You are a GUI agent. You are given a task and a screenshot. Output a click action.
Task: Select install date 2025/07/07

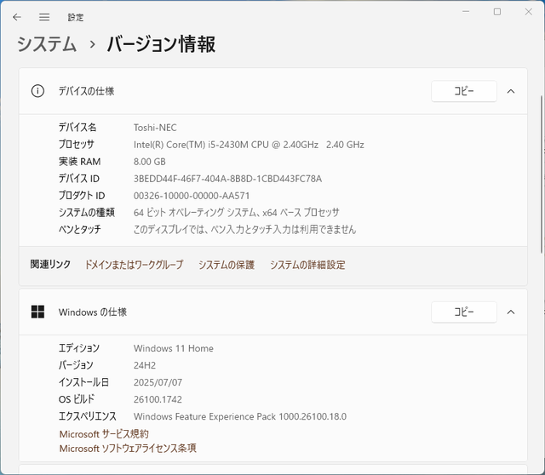click(x=158, y=382)
